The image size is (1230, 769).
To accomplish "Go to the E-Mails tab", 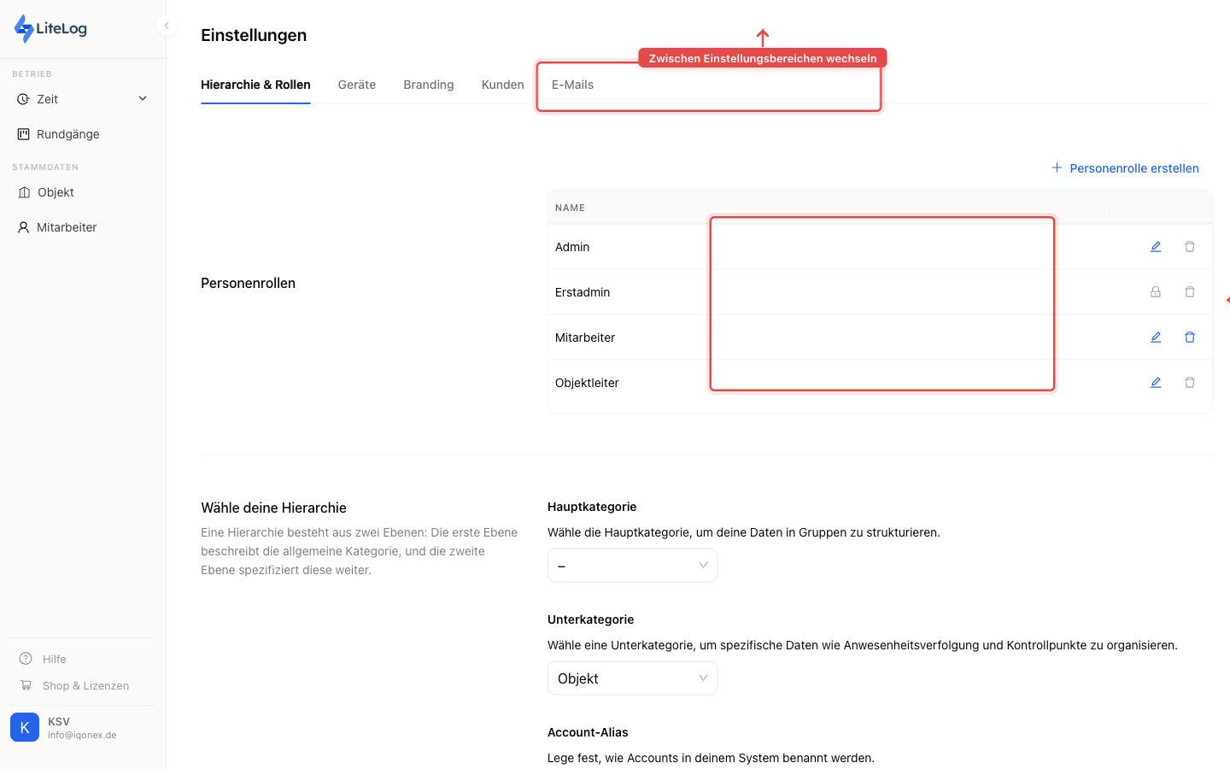I will (x=572, y=85).
